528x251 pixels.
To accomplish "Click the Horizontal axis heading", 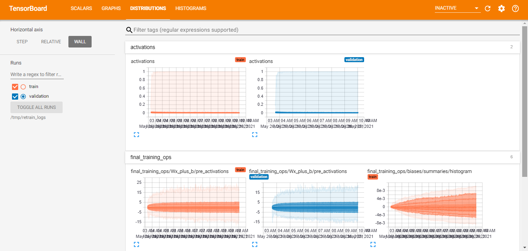I will (27, 30).
